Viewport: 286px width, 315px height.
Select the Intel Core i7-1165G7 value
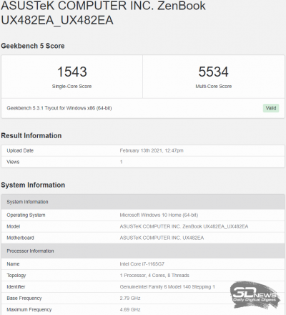pos(142,264)
